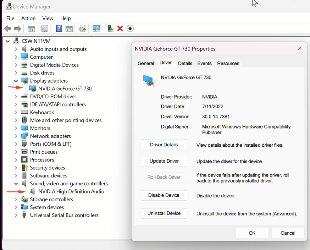Collapse the Display adapters chevron
Image resolution: width=310 pixels, height=250 pixels.
click(16, 81)
